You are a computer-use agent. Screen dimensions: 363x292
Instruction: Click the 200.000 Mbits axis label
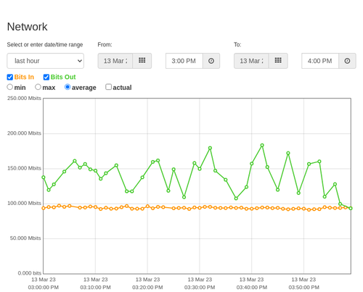click(24, 133)
